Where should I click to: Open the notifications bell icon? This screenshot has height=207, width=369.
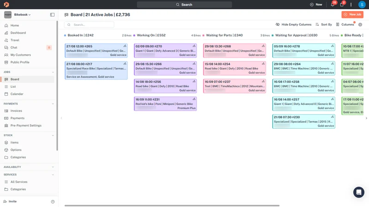pos(332,5)
